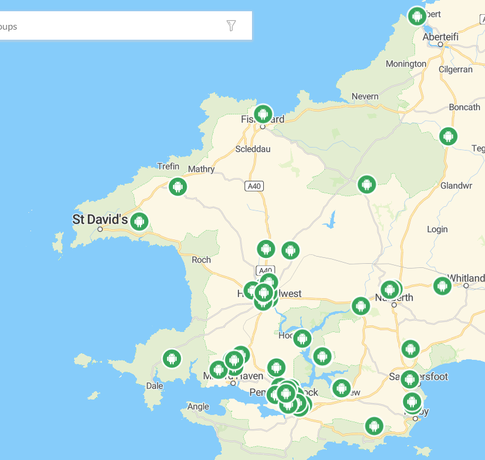This screenshot has width=485, height=460.
Task: Open the filter funnel in search bar
Action: 231,25
